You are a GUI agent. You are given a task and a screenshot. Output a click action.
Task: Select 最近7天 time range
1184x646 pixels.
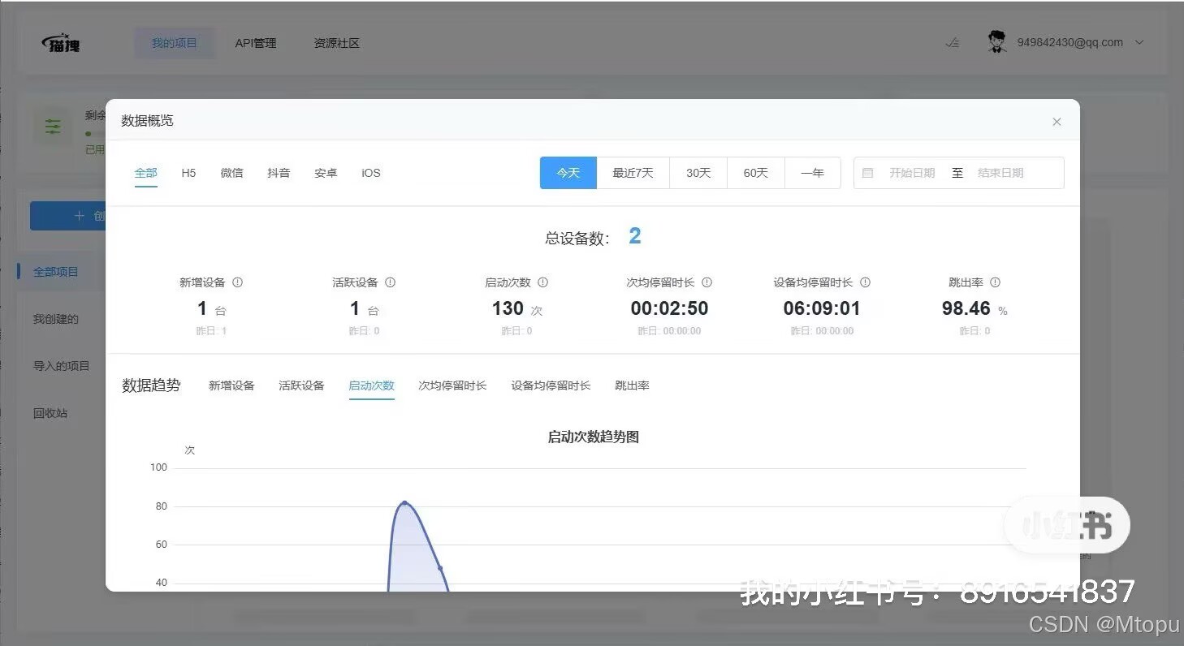(x=633, y=173)
